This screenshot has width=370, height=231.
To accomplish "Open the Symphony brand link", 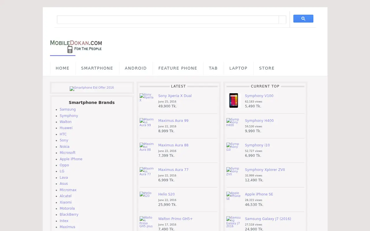I will [69, 116].
